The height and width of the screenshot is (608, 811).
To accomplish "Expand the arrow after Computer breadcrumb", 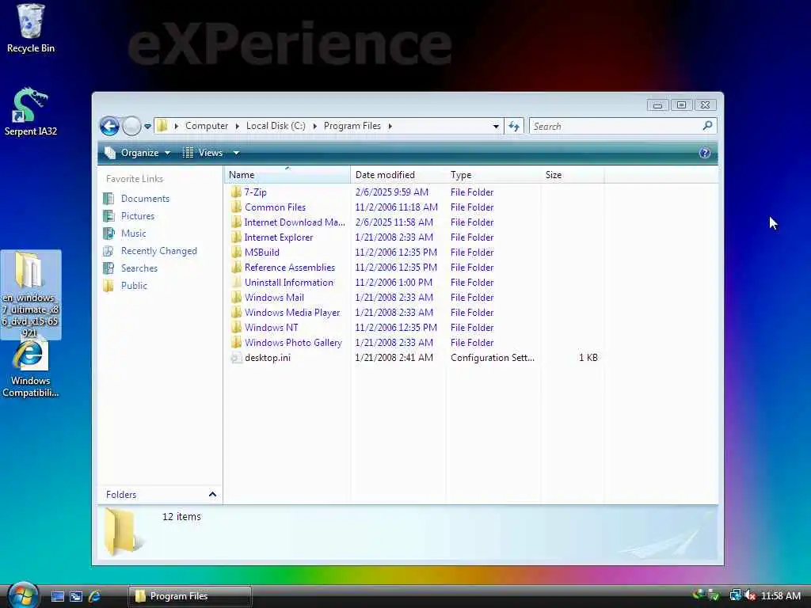I will point(237,126).
